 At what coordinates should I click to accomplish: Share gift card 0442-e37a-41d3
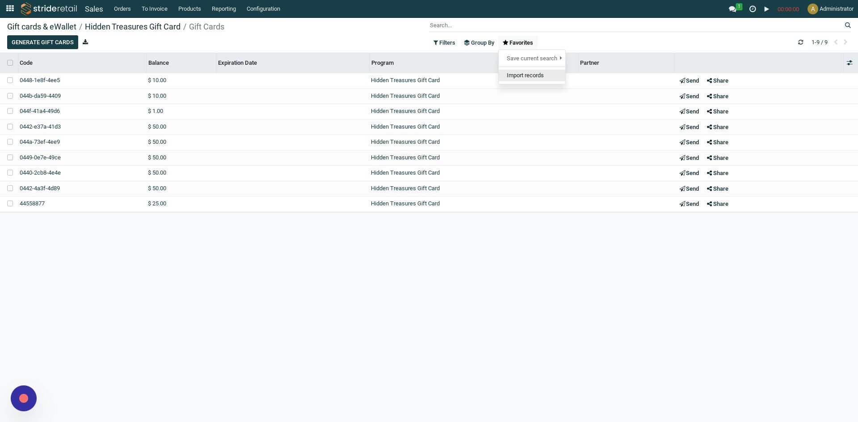coord(718,127)
